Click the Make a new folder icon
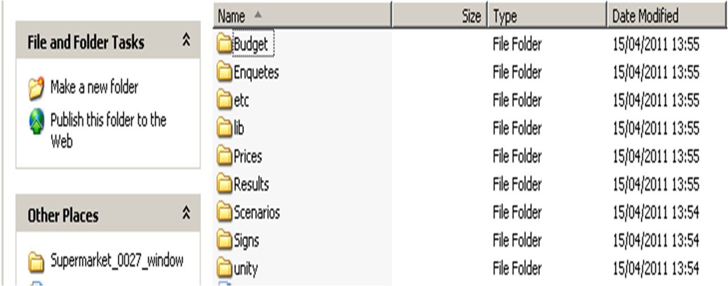 click(x=36, y=88)
